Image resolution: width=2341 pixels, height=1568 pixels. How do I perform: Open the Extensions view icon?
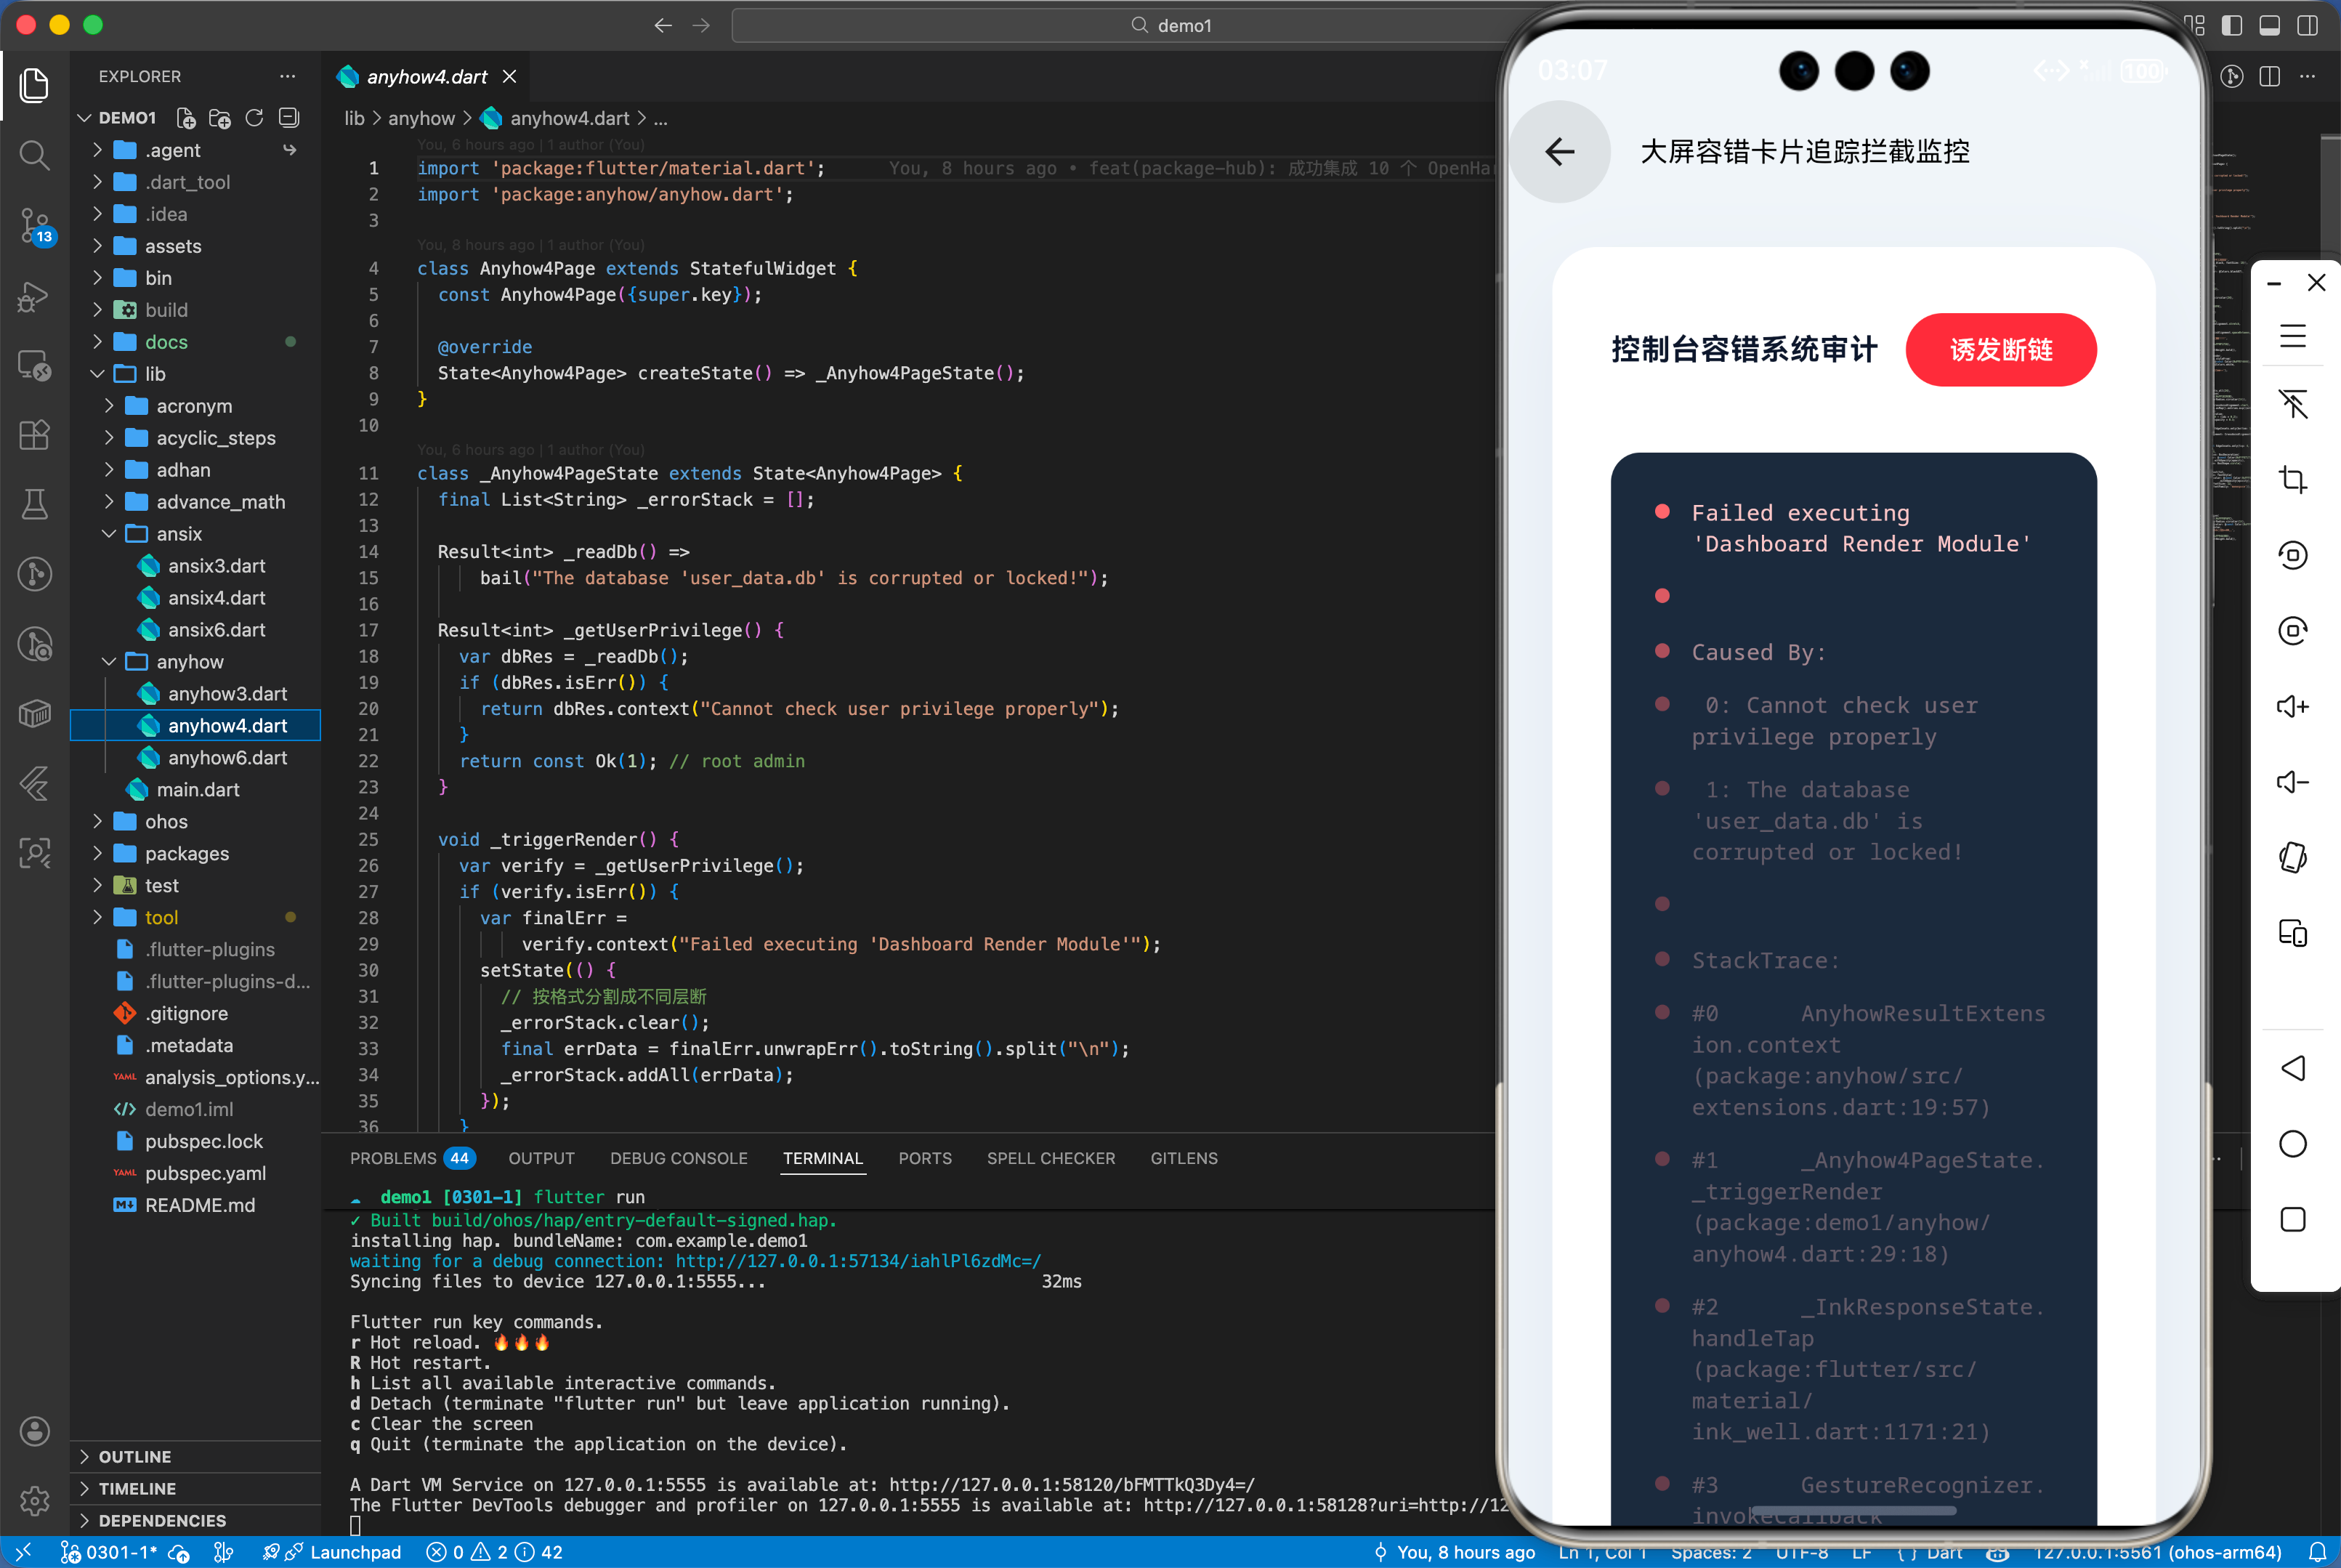34,435
